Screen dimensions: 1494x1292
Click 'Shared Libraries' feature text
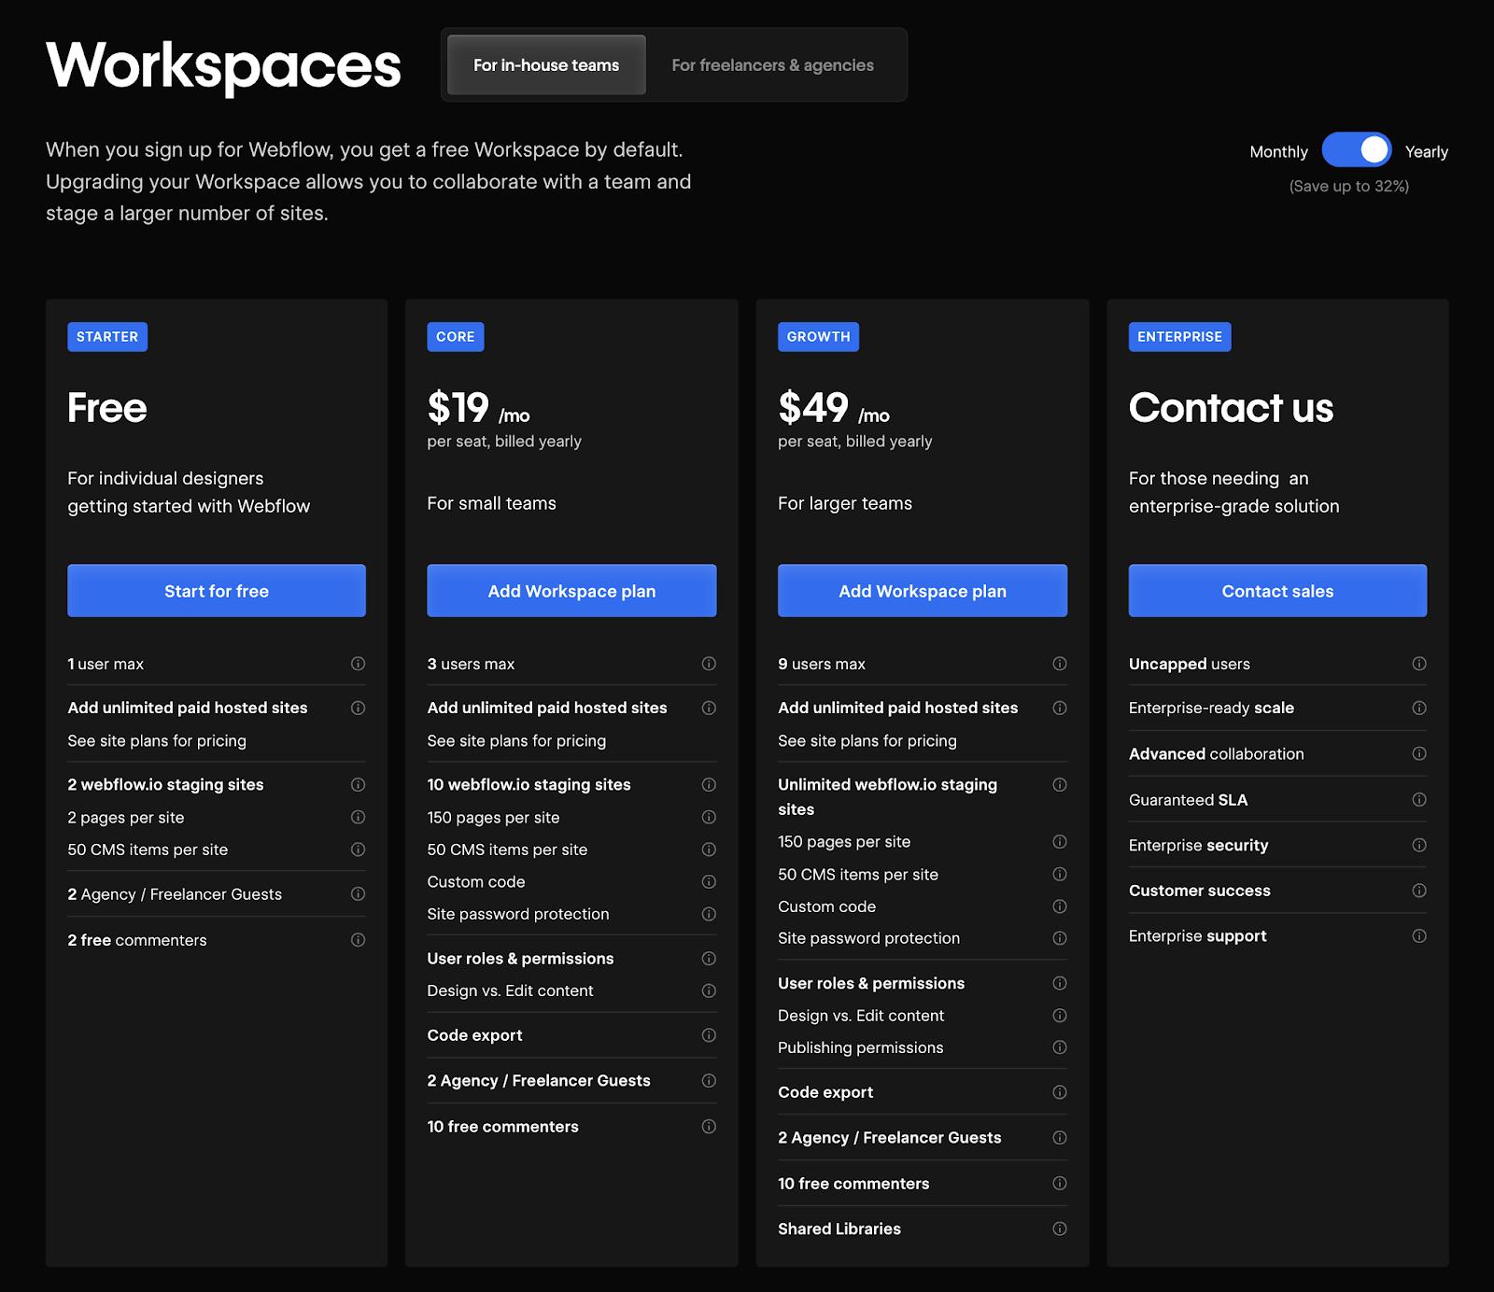click(839, 1229)
